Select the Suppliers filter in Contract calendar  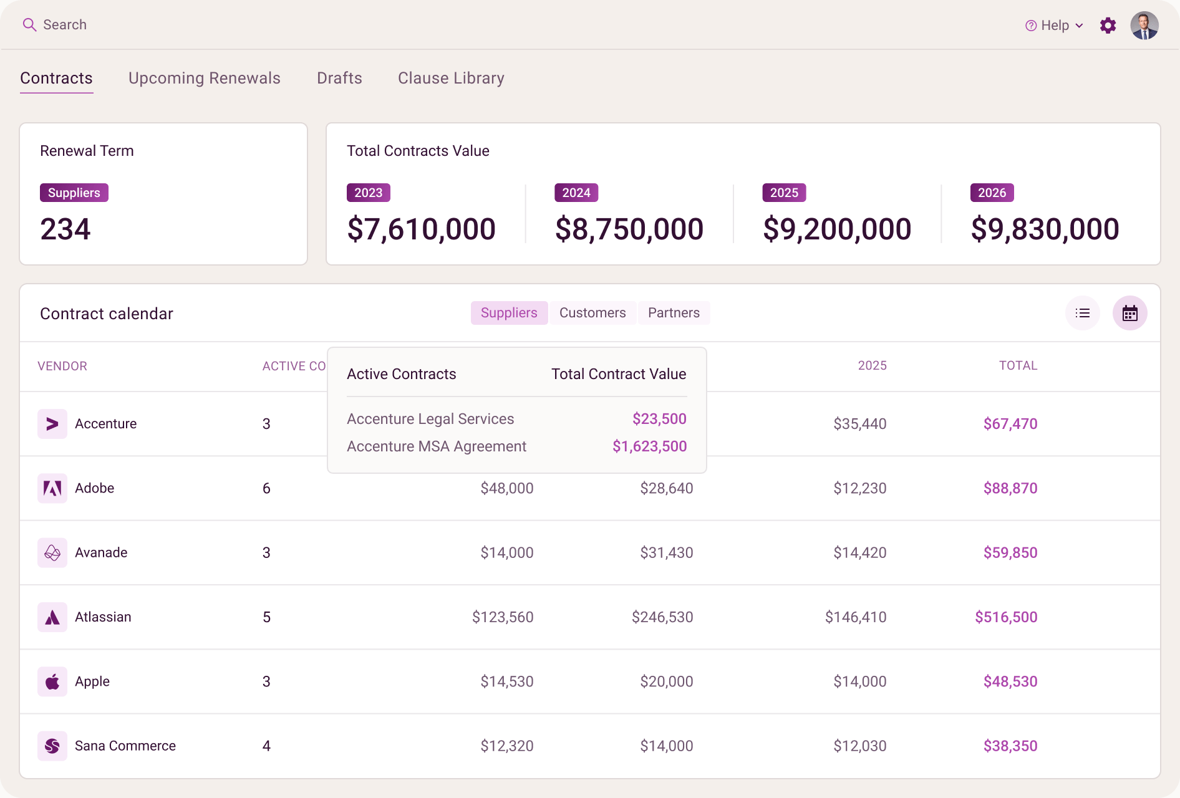[x=509, y=313]
